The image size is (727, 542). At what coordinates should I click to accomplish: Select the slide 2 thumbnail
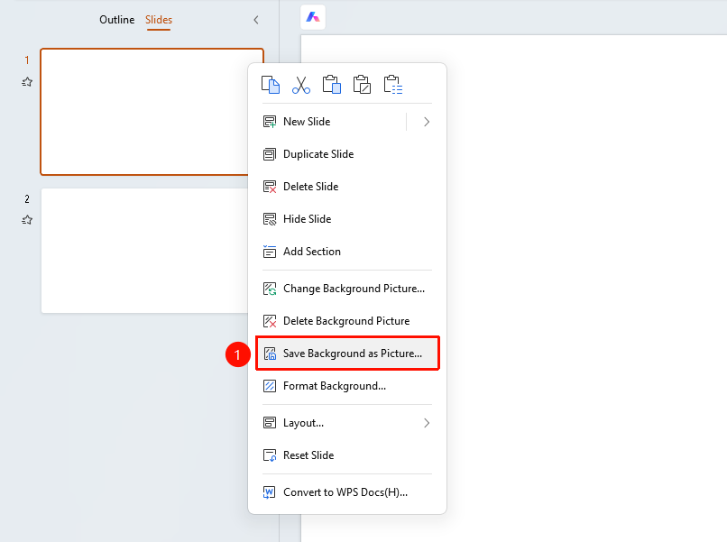click(144, 251)
